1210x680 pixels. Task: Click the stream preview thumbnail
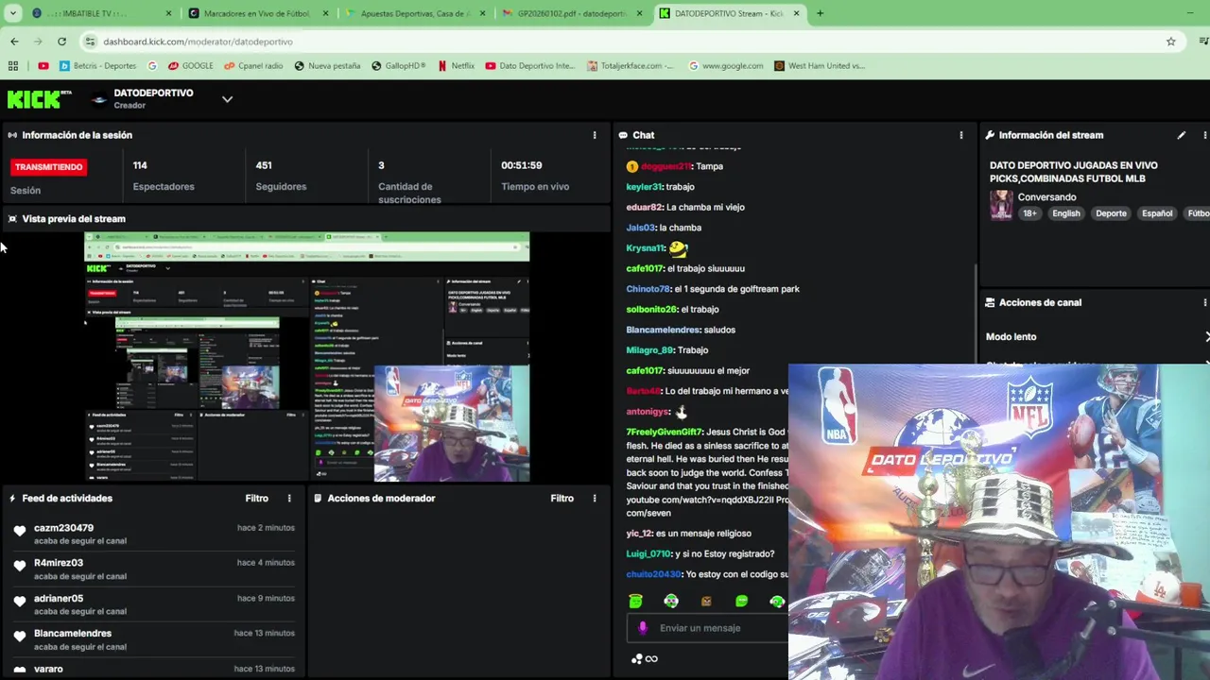coord(306,357)
